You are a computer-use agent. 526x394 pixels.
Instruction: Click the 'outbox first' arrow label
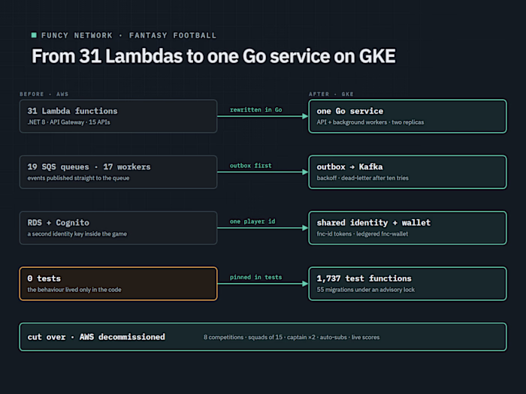pyautogui.click(x=250, y=166)
